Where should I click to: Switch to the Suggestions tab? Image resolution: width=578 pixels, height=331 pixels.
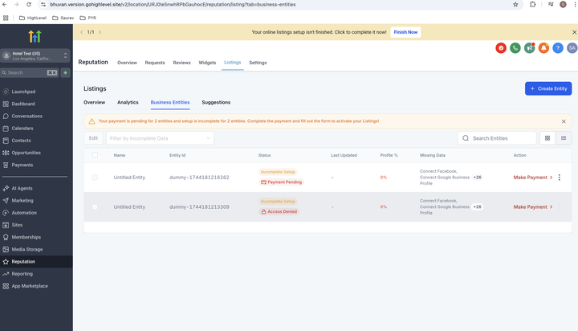(x=216, y=102)
